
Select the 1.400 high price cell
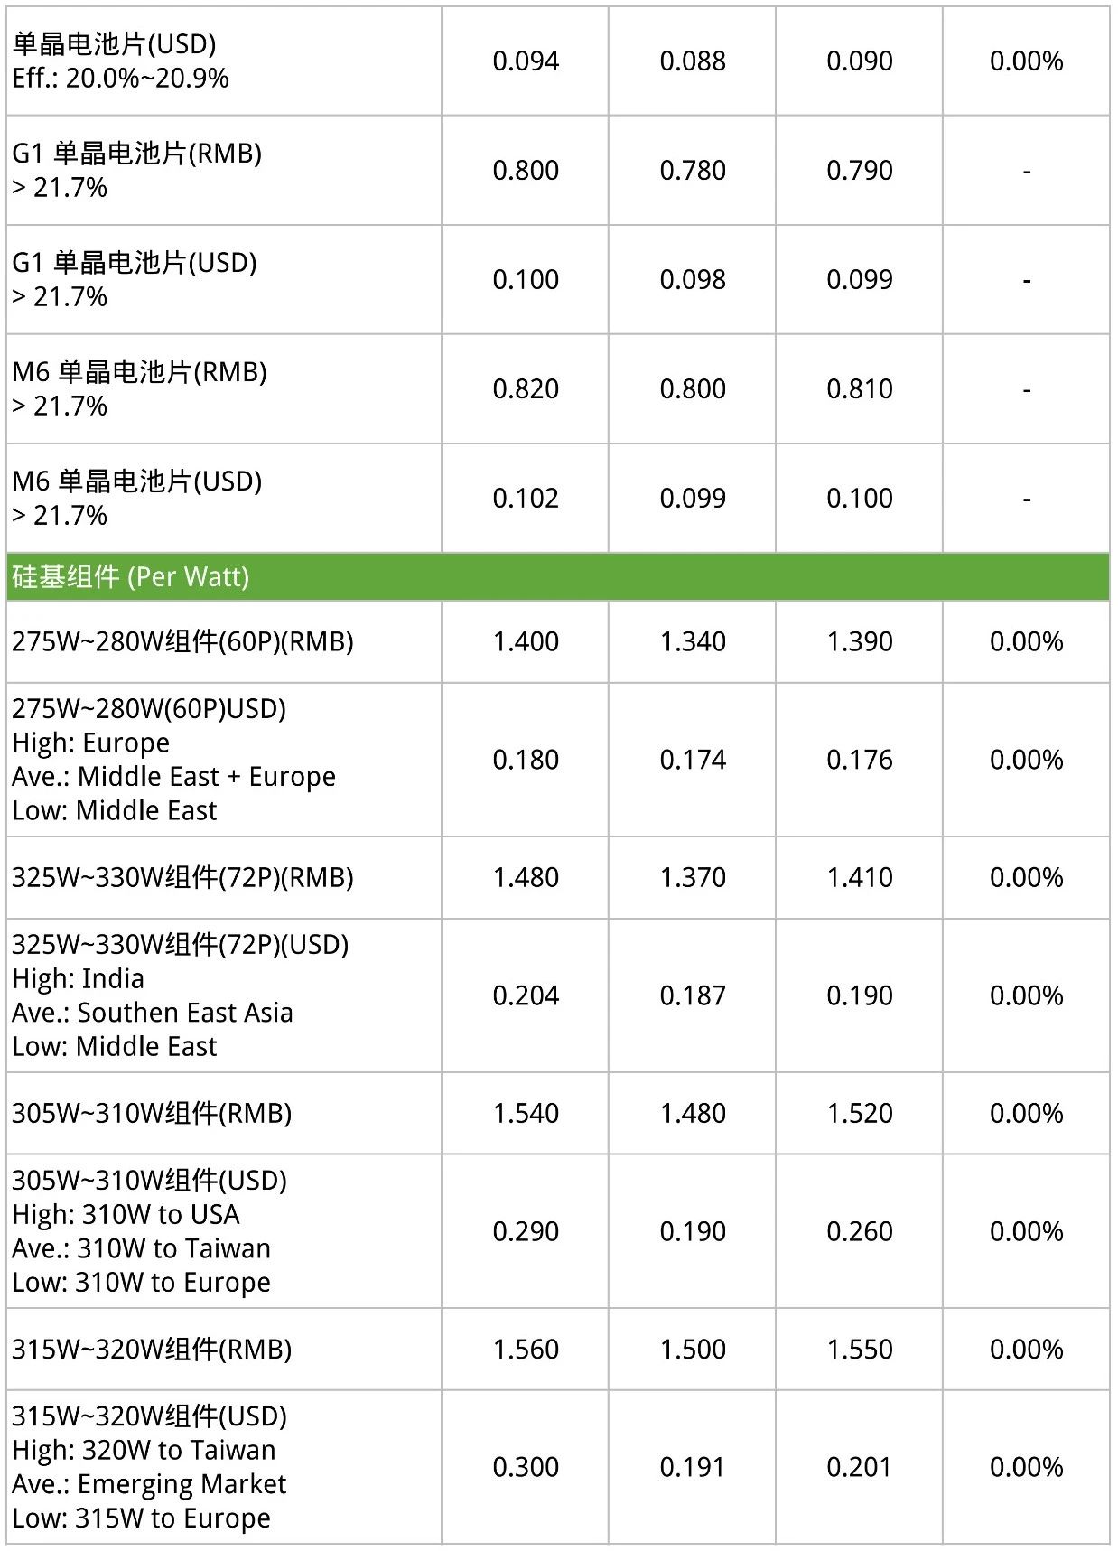click(x=526, y=641)
